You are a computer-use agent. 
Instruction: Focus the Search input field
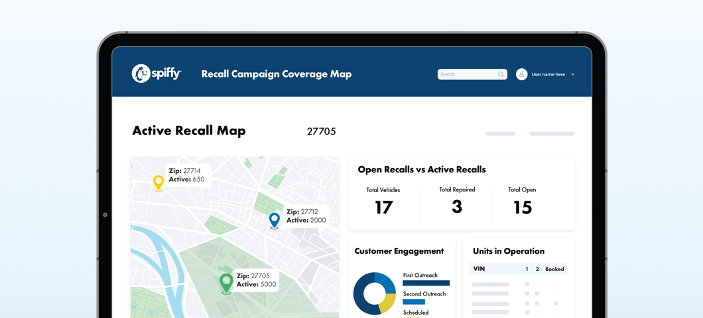click(472, 74)
